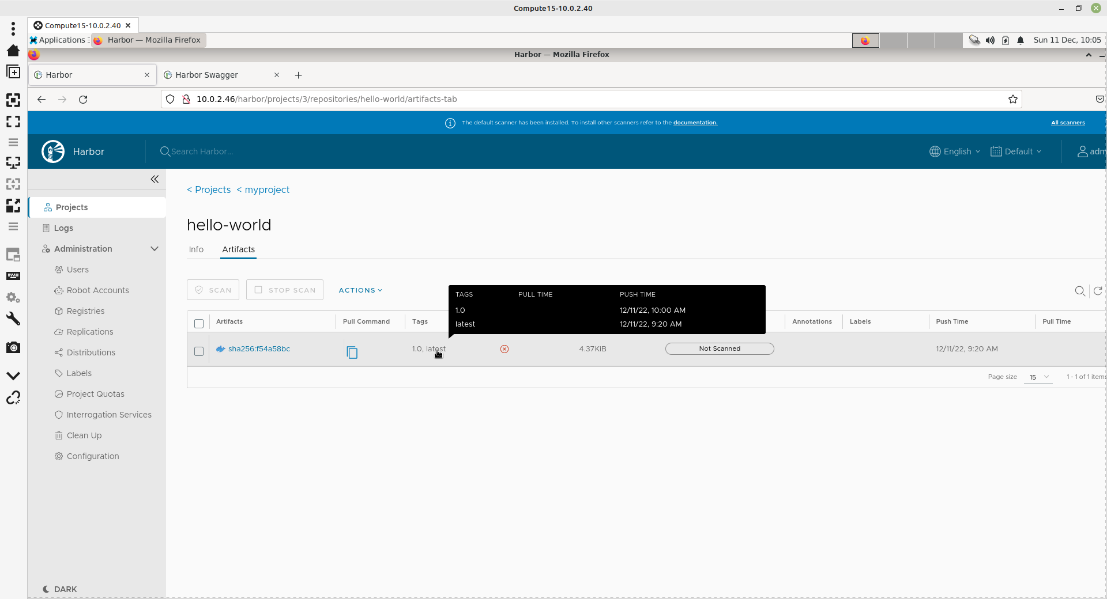The height and width of the screenshot is (599, 1107).
Task: Refresh the artifacts list
Action: [1098, 291]
